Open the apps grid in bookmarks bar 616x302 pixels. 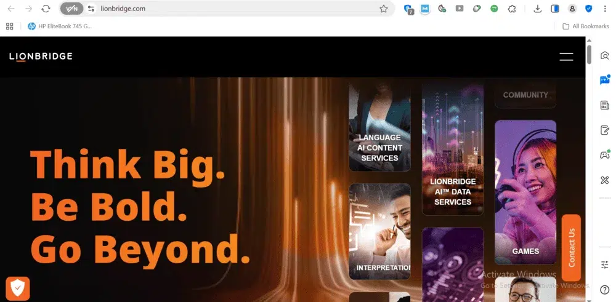10,26
